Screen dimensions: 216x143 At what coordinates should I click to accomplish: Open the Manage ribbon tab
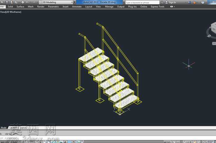click(109, 6)
